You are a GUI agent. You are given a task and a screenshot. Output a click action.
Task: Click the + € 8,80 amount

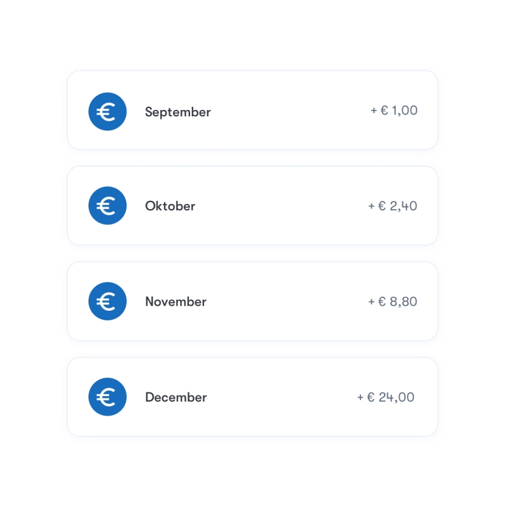tap(393, 301)
